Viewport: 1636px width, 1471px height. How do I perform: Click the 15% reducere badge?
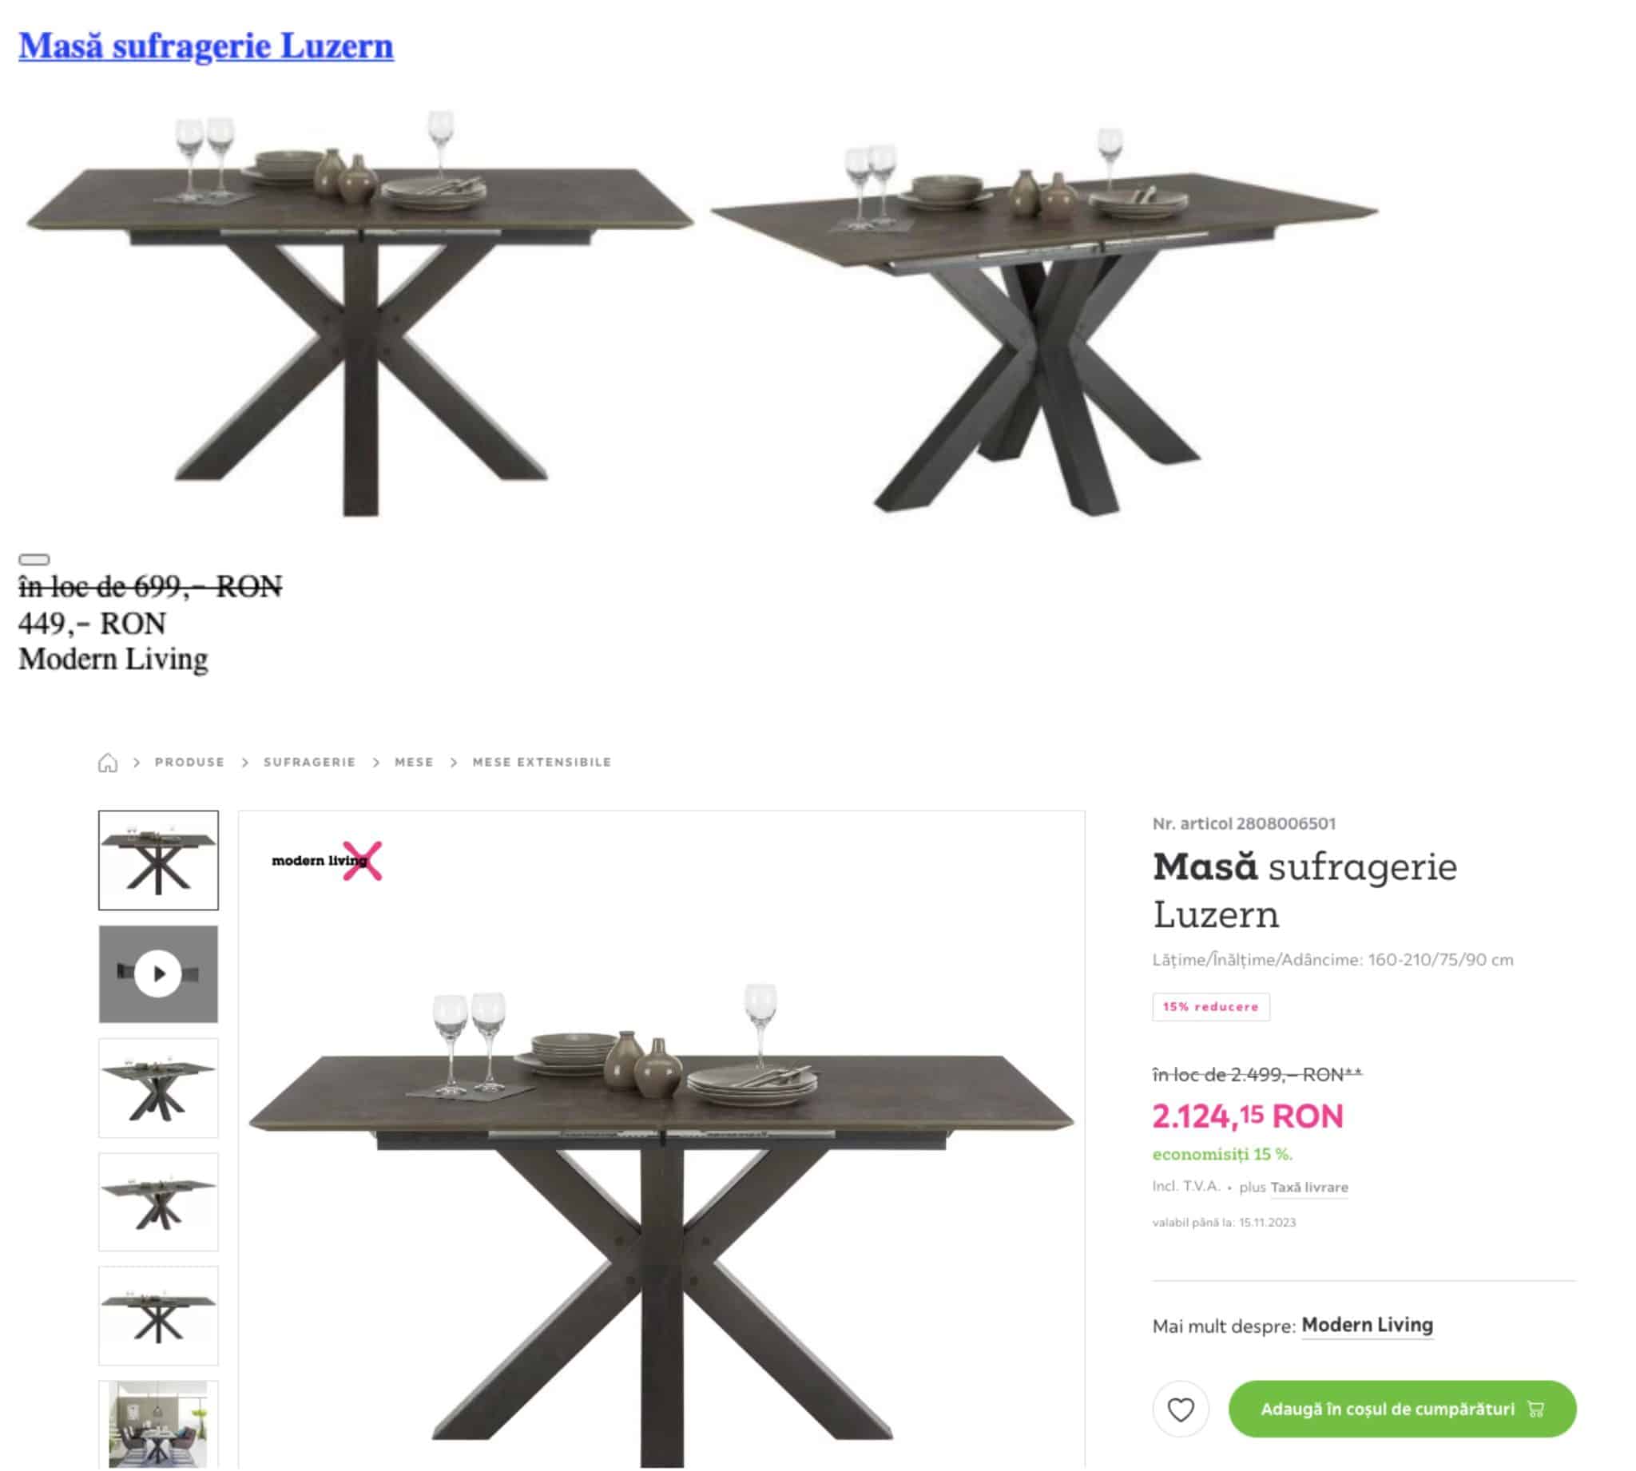click(1211, 1007)
